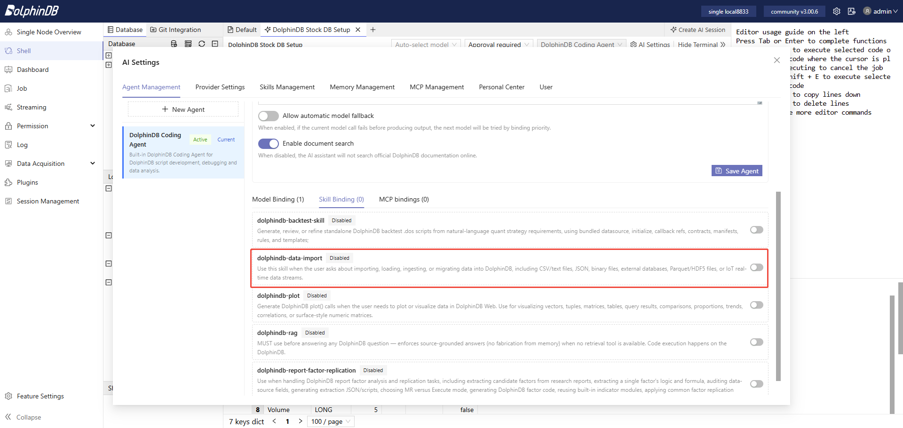Click the New Agent button
The width and height of the screenshot is (903, 428).
pyautogui.click(x=183, y=109)
